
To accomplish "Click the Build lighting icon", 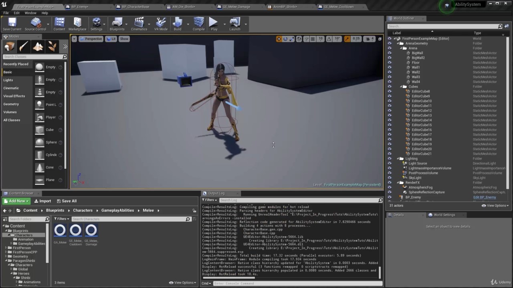I will click(x=177, y=24).
